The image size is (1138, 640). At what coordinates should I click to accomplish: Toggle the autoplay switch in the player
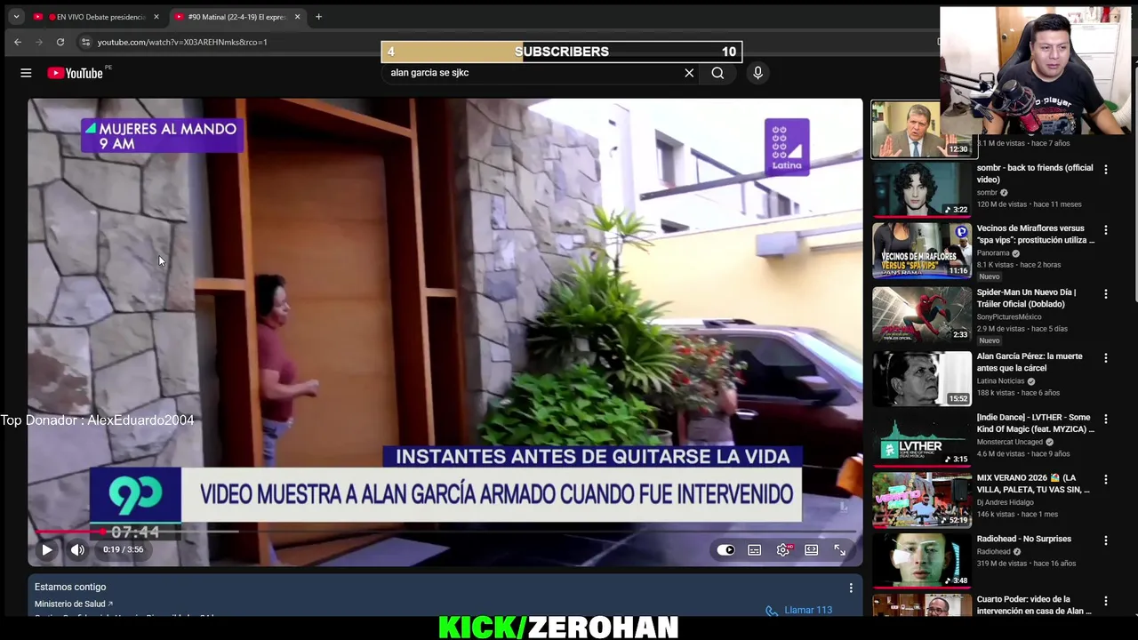(x=726, y=550)
